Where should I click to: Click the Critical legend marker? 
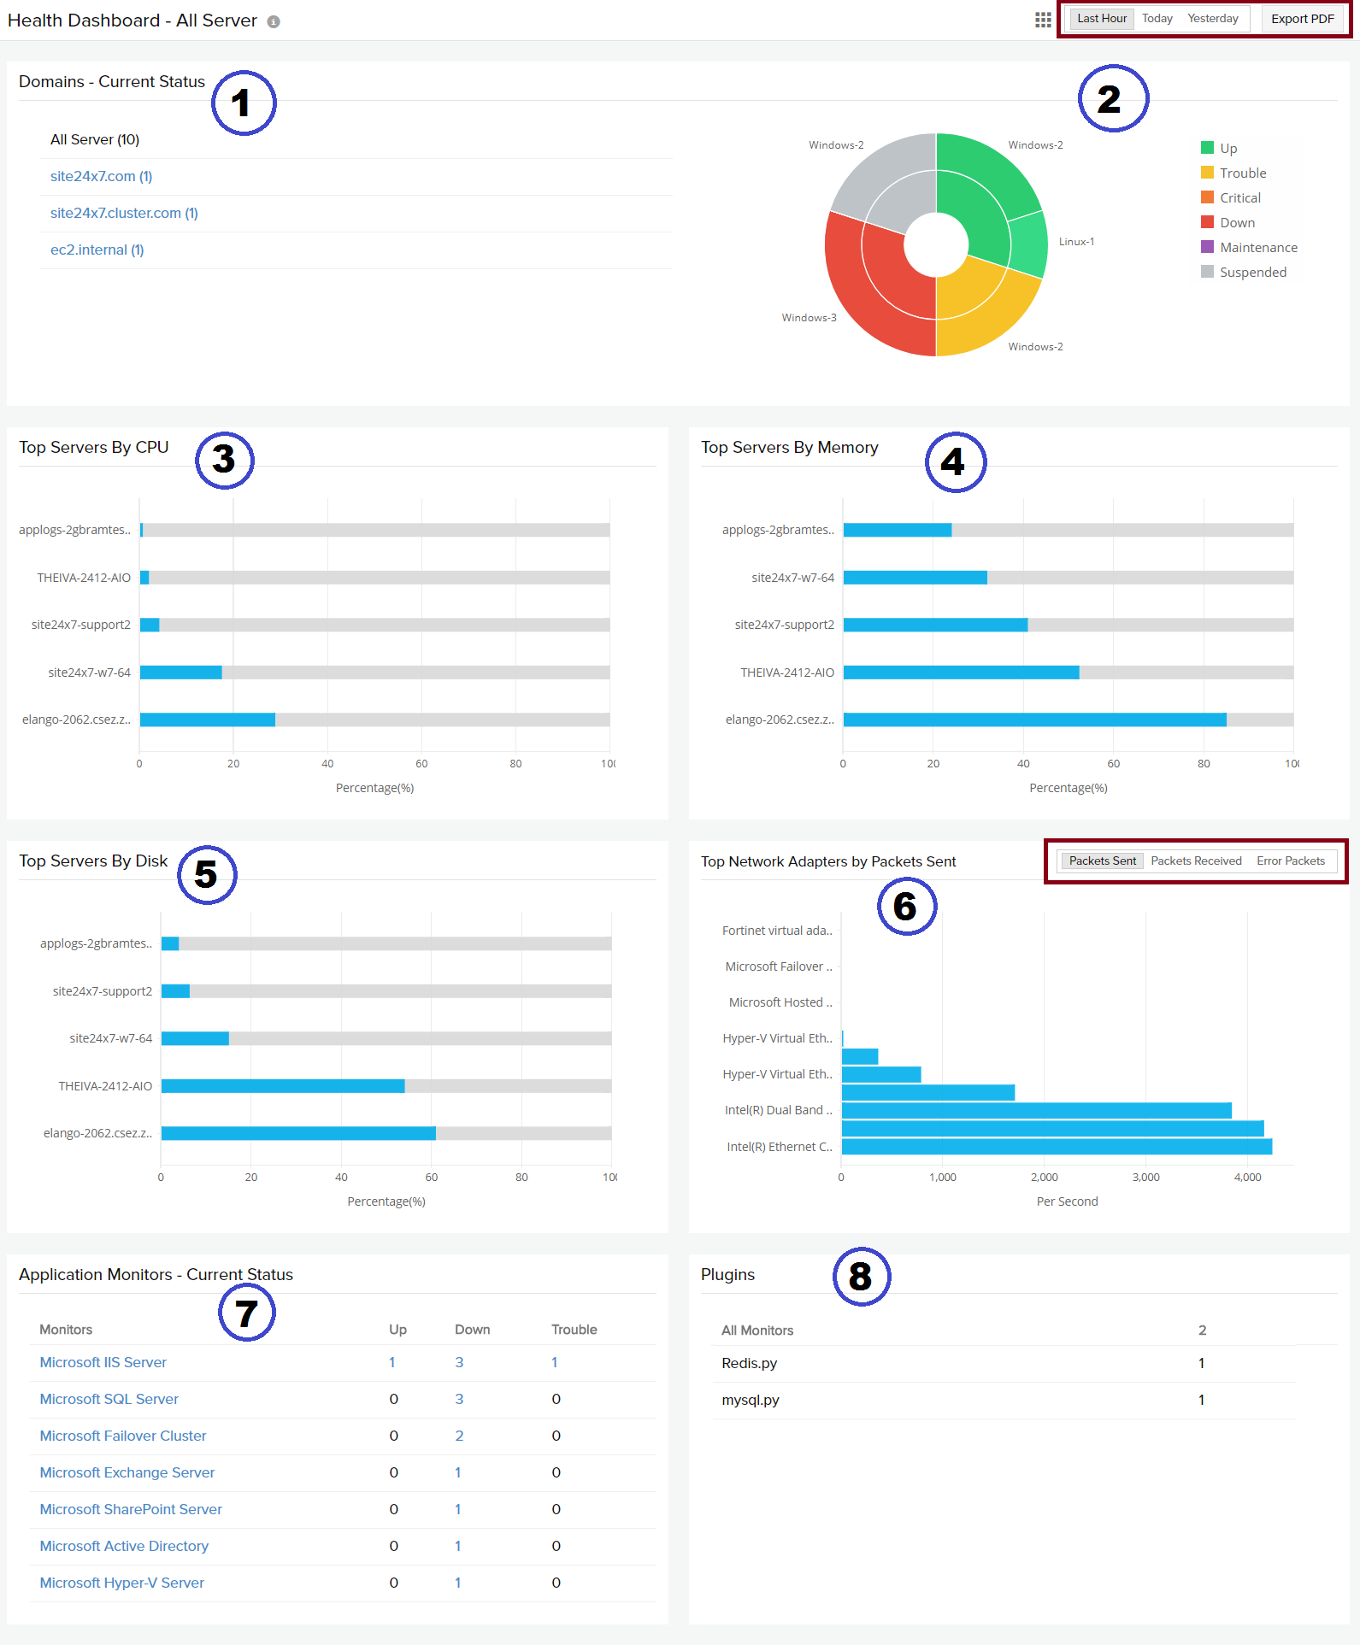pyautogui.click(x=1207, y=197)
